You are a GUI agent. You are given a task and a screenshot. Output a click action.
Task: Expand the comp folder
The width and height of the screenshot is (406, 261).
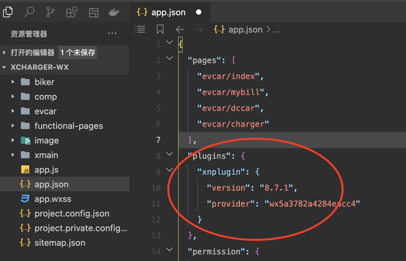click(65, 96)
